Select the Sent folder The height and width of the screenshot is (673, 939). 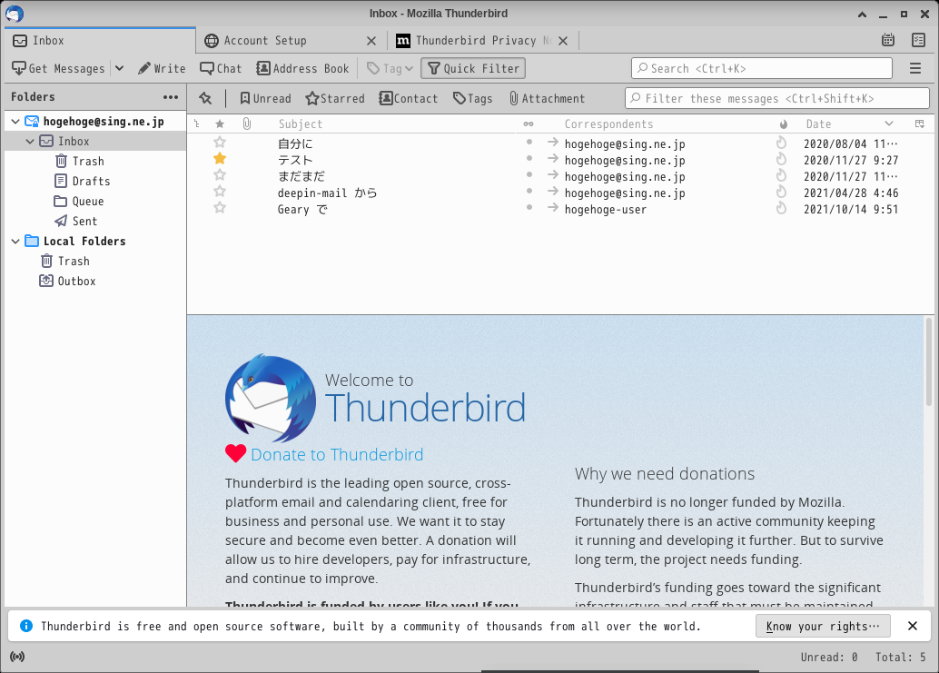point(76,221)
